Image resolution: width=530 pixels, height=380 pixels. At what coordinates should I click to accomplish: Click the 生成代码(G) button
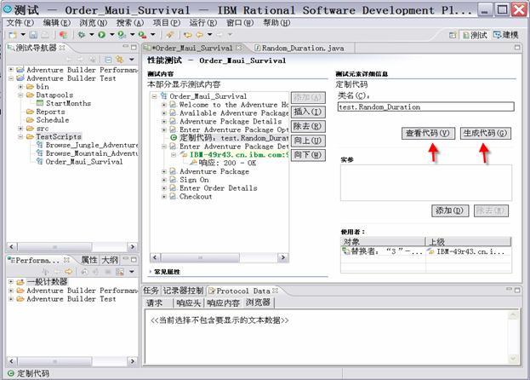click(485, 134)
